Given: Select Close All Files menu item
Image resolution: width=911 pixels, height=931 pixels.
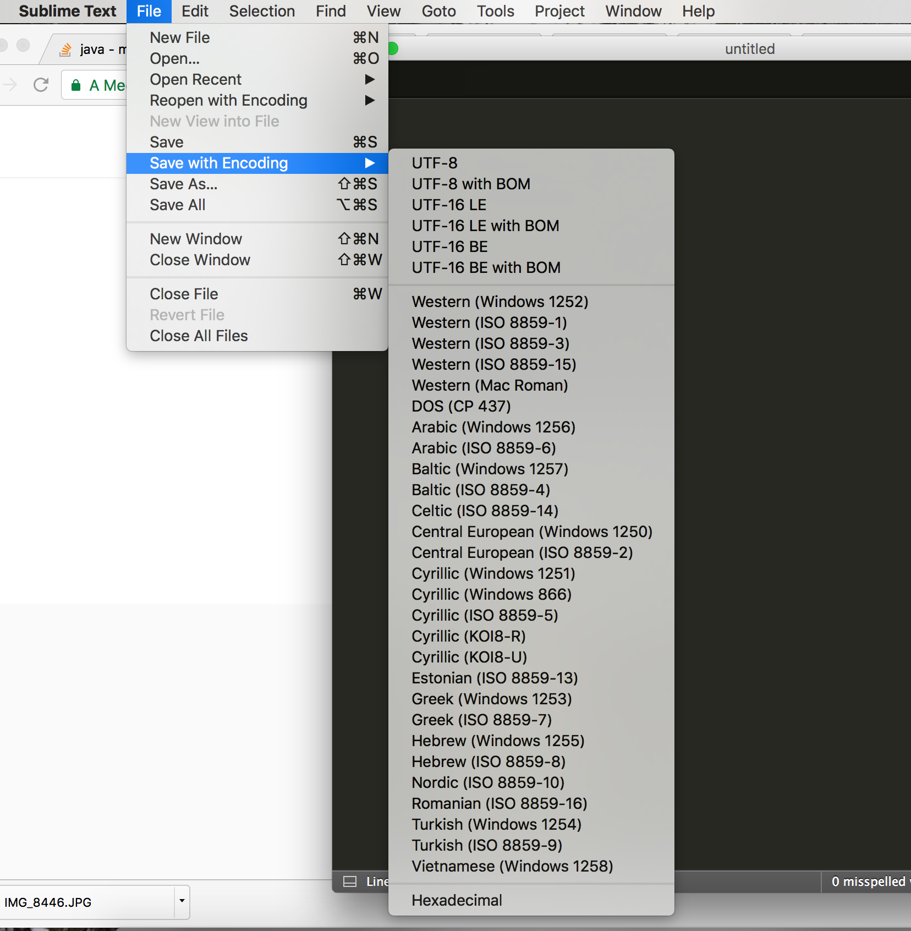Looking at the screenshot, I should [x=257, y=336].
